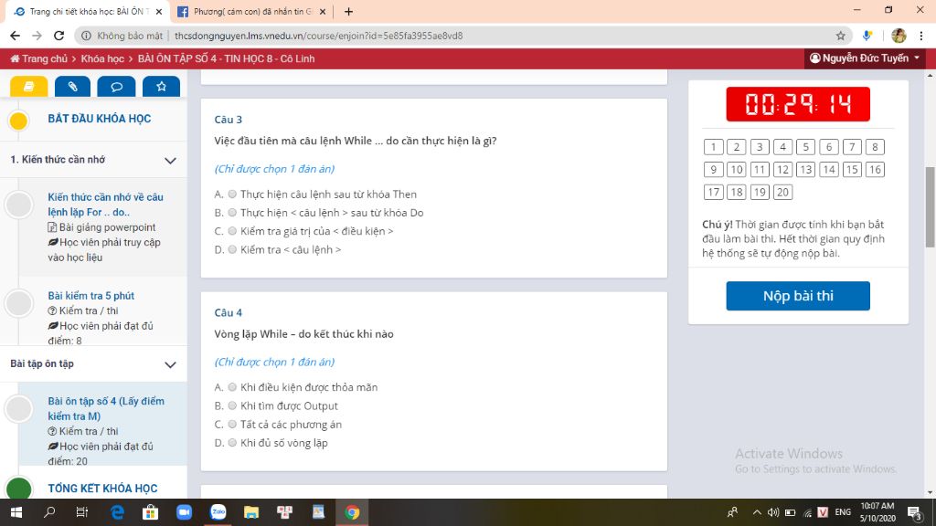Jump to question 1 in navigator

(x=713, y=147)
